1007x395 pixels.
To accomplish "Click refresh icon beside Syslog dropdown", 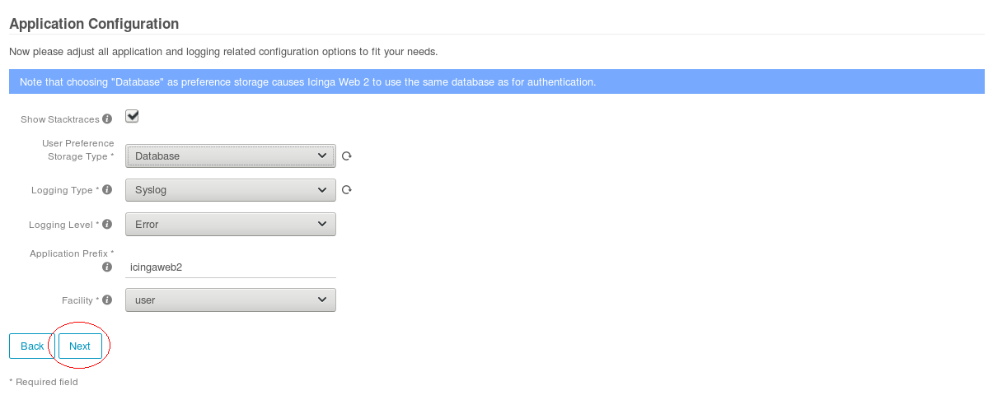I will [347, 190].
